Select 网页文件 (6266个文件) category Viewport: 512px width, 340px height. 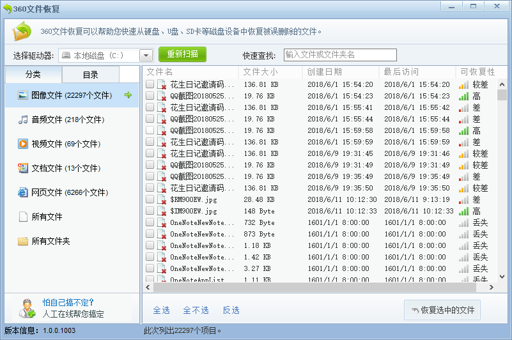(72, 192)
